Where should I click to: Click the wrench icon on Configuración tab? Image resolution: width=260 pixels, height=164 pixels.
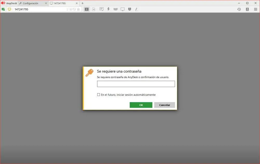coord(21,3)
